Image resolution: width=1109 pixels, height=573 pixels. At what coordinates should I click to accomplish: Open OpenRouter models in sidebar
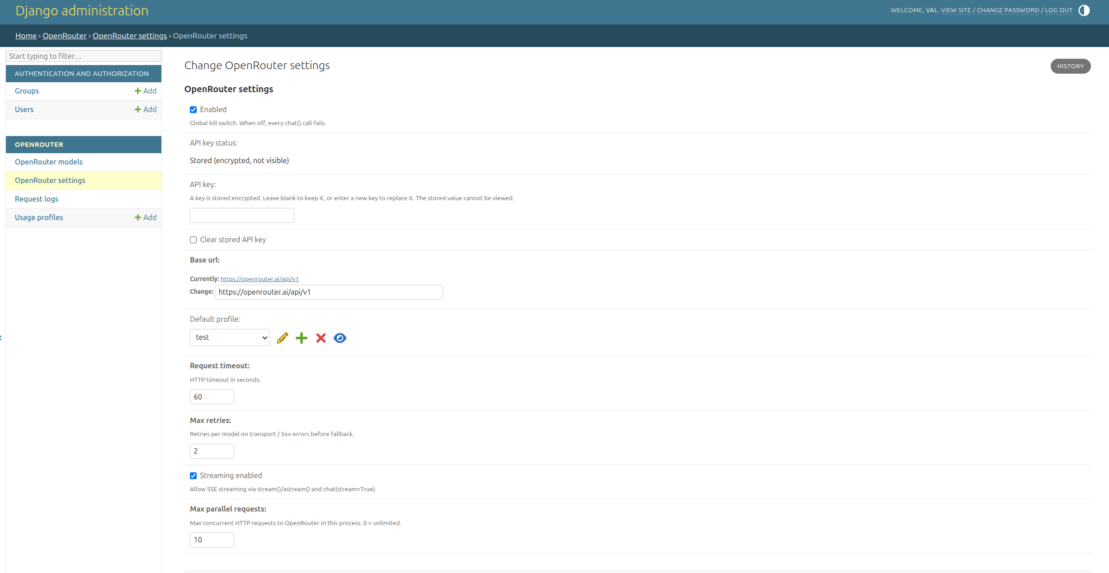(x=49, y=162)
